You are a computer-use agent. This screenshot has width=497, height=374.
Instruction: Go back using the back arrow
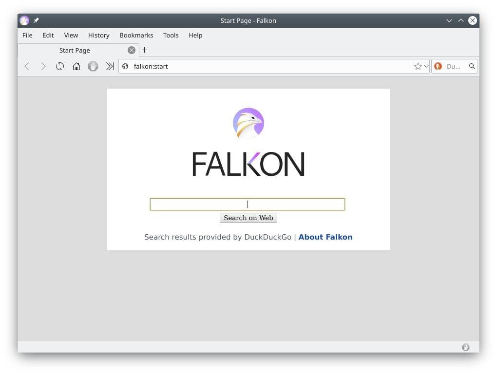(x=27, y=66)
